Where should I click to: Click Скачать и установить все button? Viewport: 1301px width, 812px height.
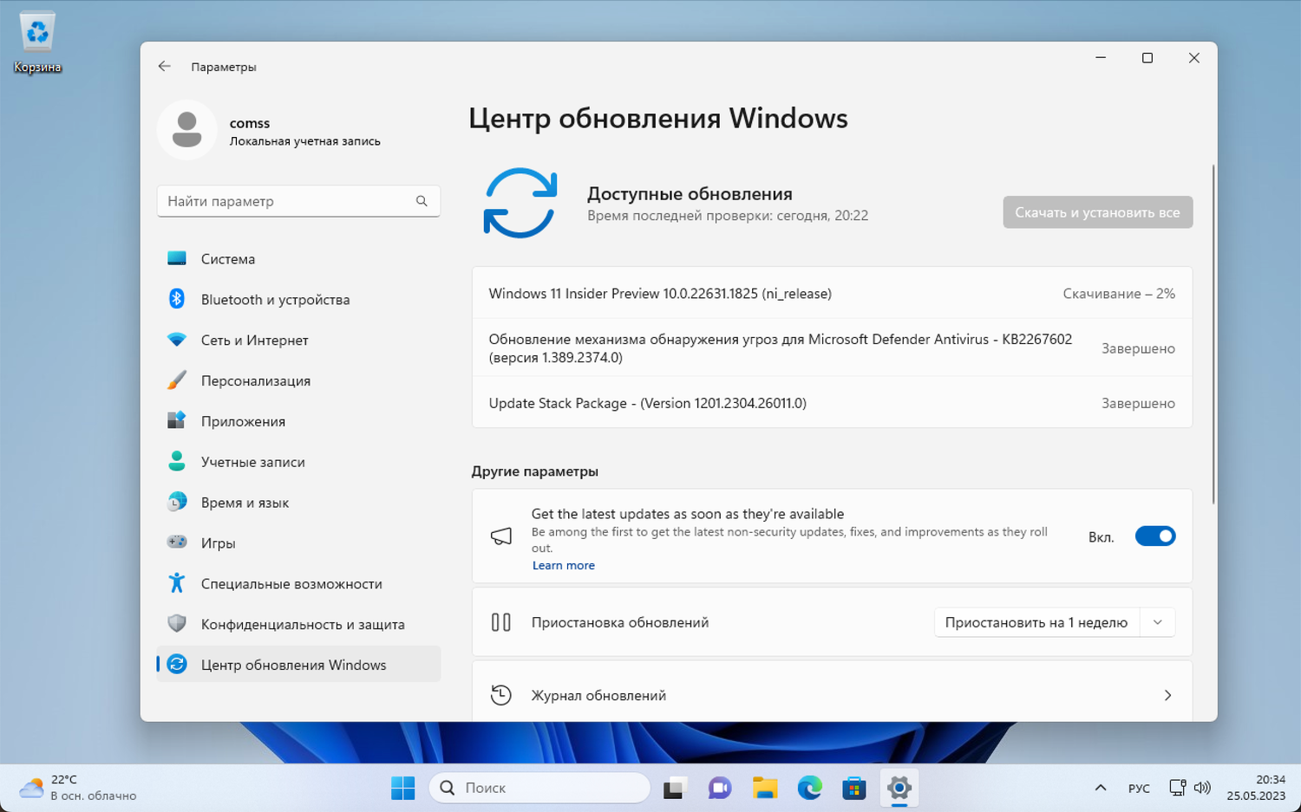[x=1097, y=212]
